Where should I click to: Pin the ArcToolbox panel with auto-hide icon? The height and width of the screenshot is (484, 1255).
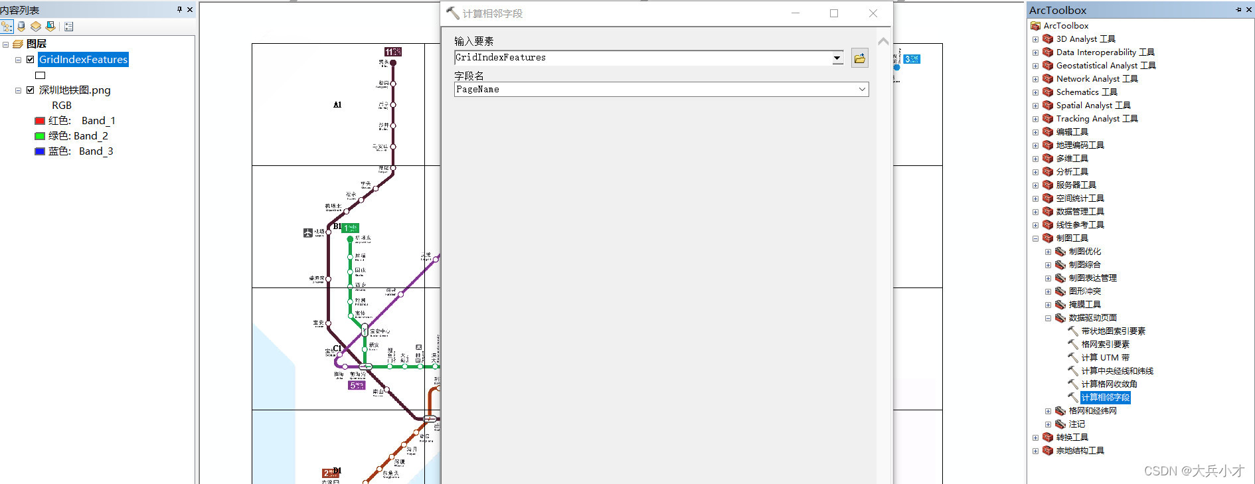click(x=1238, y=9)
